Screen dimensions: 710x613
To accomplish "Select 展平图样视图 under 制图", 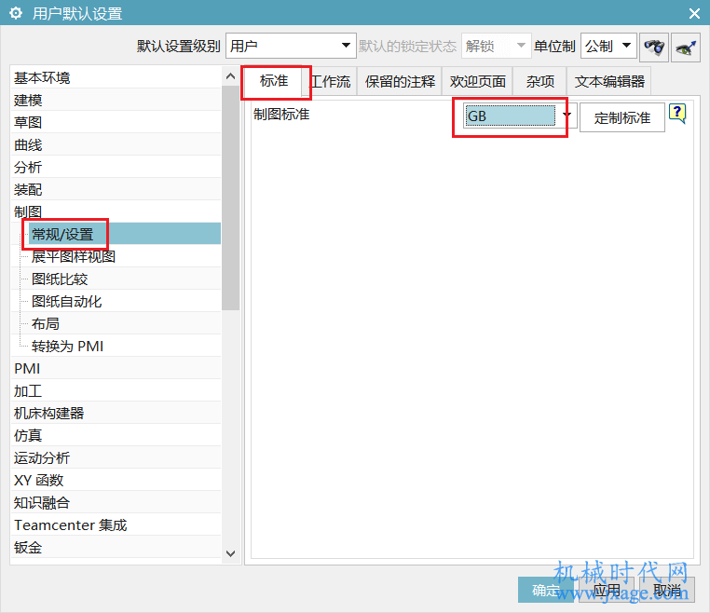I will tap(125, 256).
